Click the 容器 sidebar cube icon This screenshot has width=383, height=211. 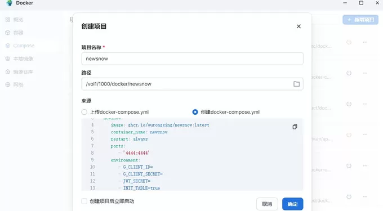(x=8, y=33)
